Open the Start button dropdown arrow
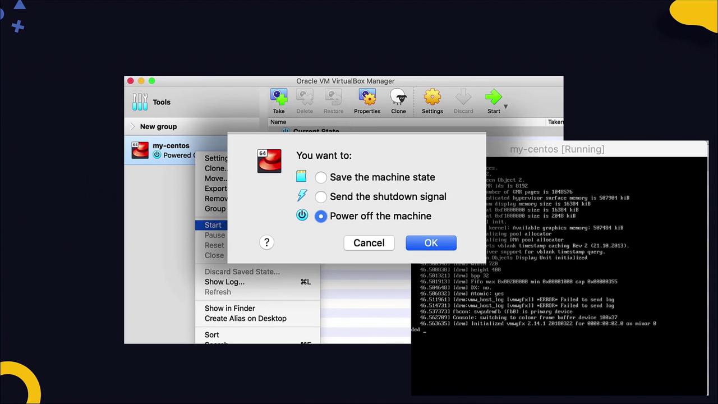Viewport: 718px width, 404px height. pyautogui.click(x=505, y=107)
